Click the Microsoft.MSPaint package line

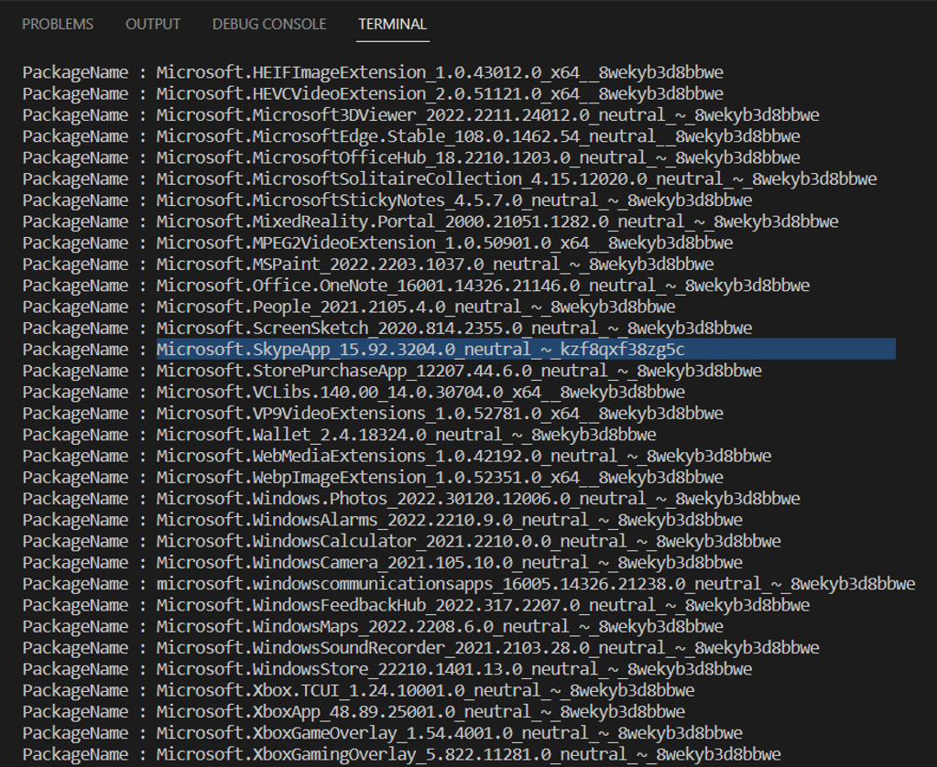368,264
